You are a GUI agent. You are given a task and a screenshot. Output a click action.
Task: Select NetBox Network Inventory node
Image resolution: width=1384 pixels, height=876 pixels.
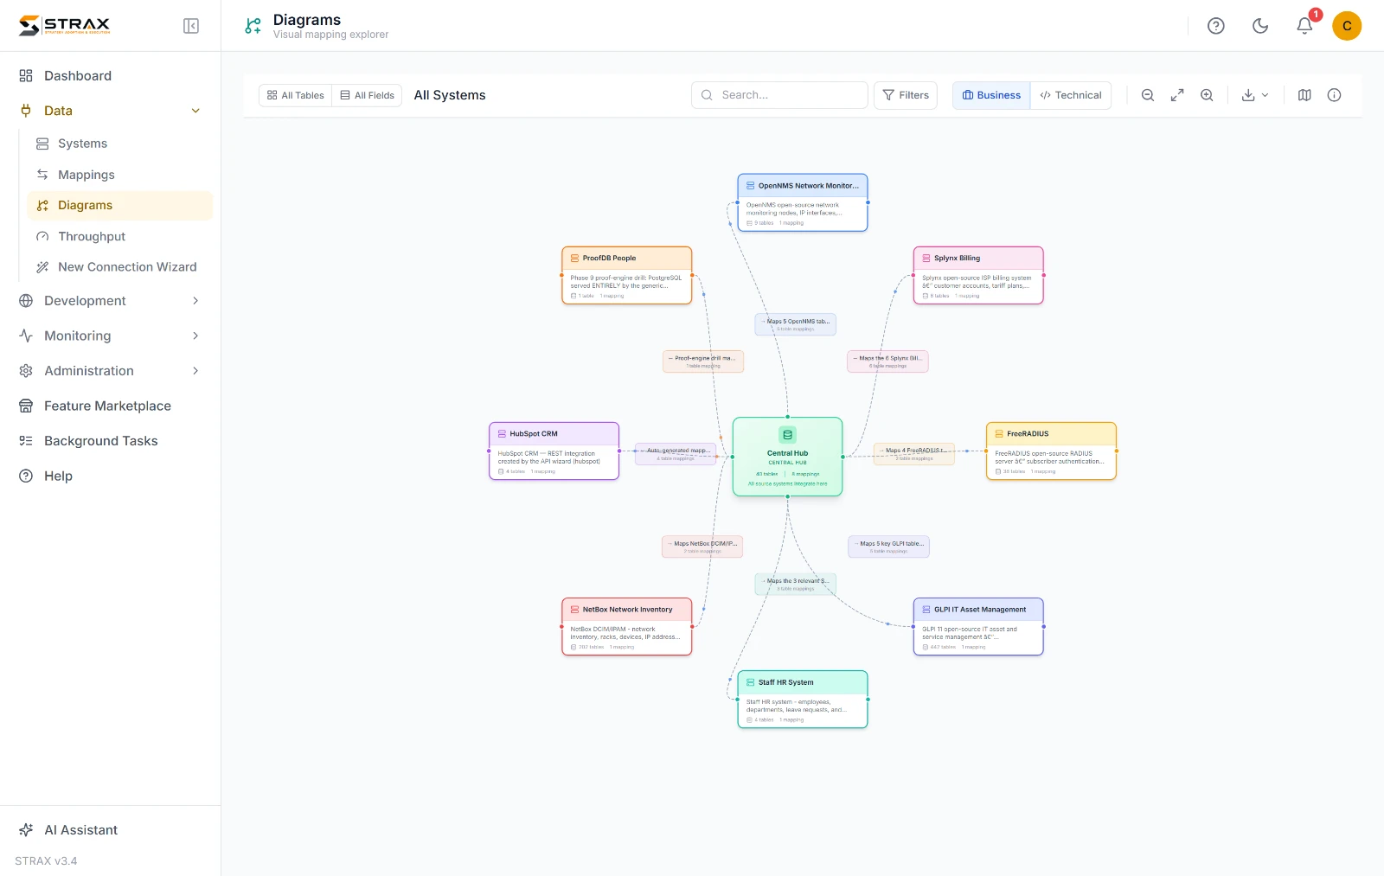627,626
